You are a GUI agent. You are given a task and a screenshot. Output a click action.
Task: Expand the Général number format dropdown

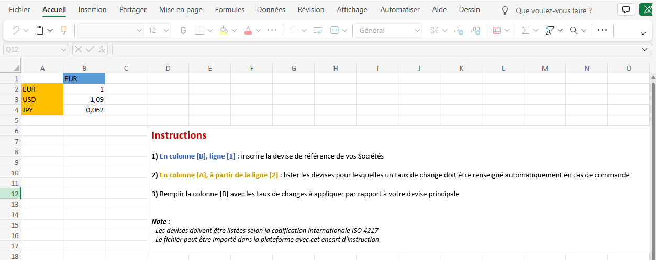[417, 30]
